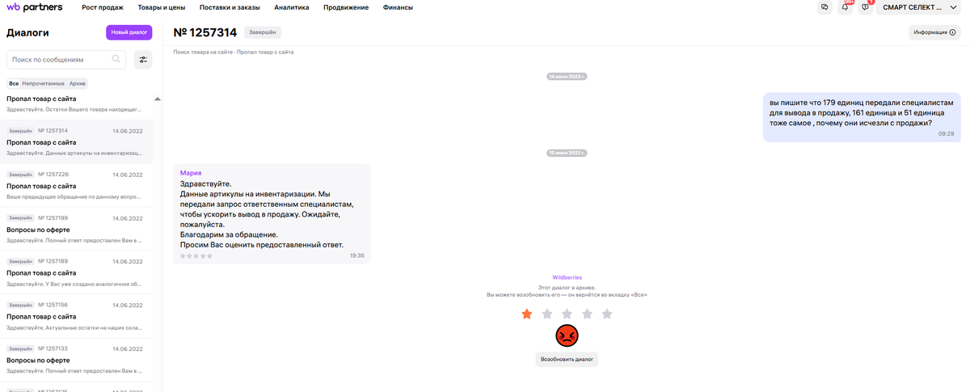This screenshot has width=970, height=392.
Task: Rate the dialog three stars
Action: [x=567, y=314]
